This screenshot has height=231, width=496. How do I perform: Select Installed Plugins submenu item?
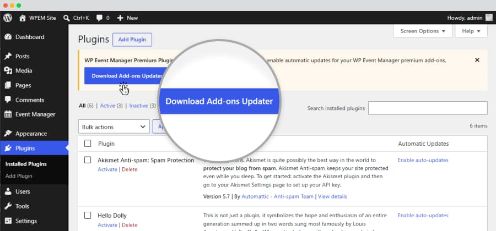pos(26,164)
